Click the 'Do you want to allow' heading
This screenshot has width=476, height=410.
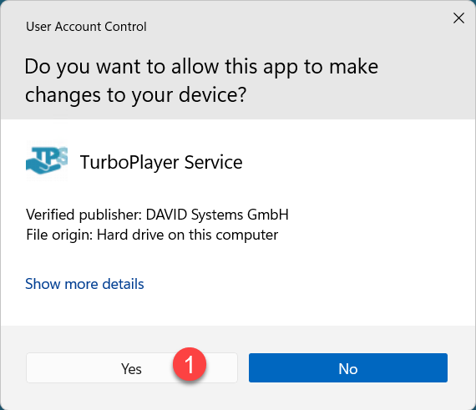coord(201,80)
